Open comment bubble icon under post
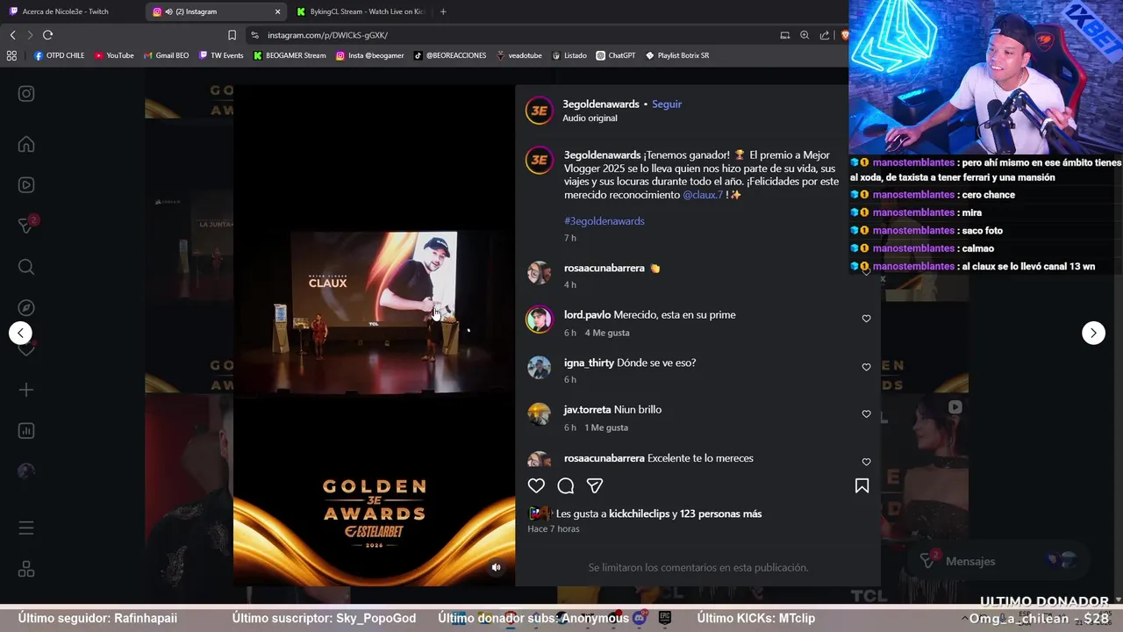This screenshot has height=632, width=1123. click(566, 485)
